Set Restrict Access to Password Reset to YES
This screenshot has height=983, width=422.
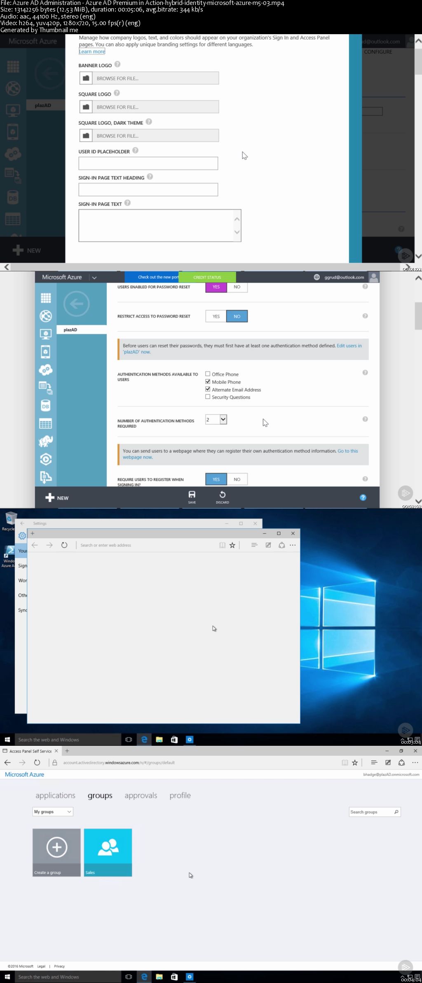216,316
